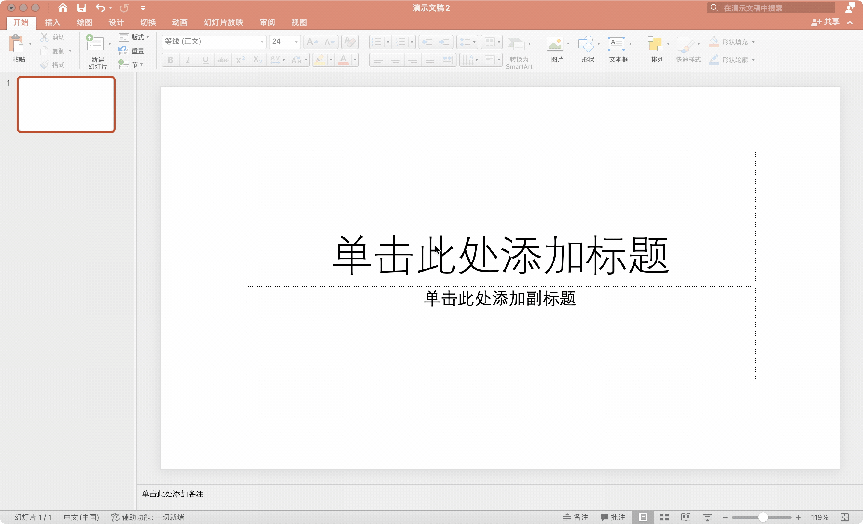The width and height of the screenshot is (863, 524).
Task: Switch to the 插入 ribbon tab
Action: click(52, 22)
